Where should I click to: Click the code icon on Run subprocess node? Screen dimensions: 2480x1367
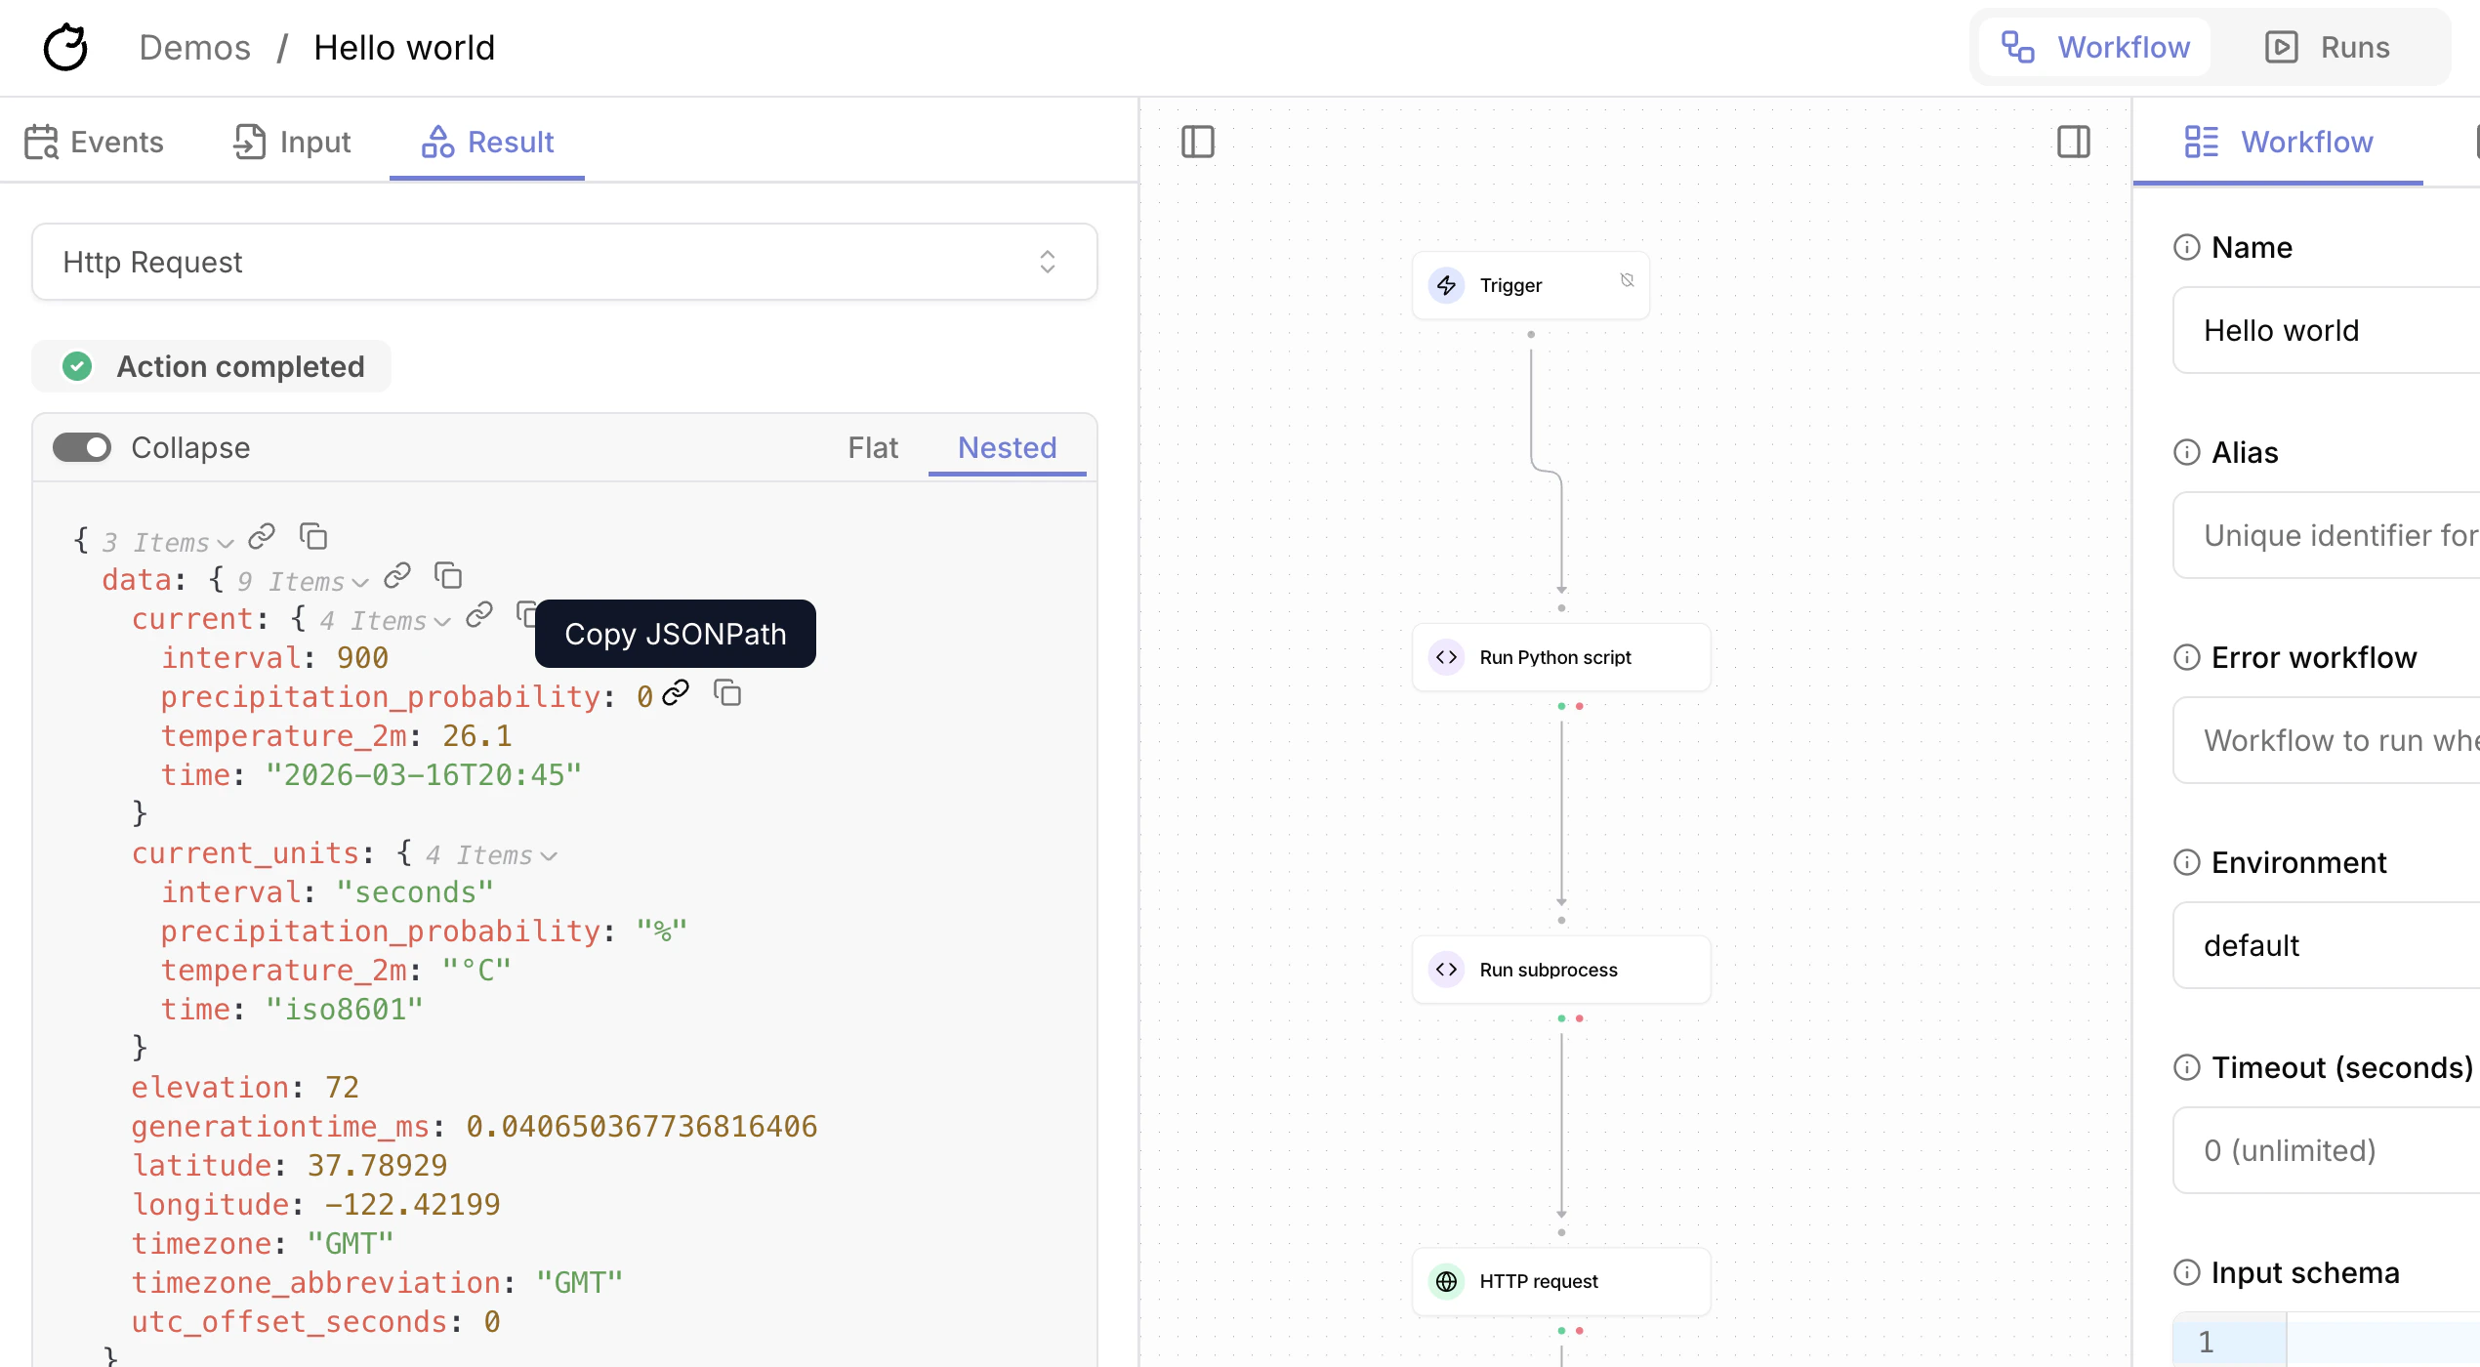click(1446, 969)
